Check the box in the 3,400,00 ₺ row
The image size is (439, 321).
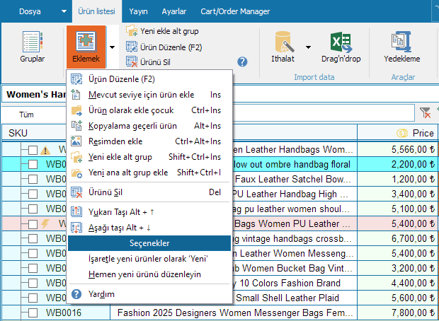click(33, 194)
